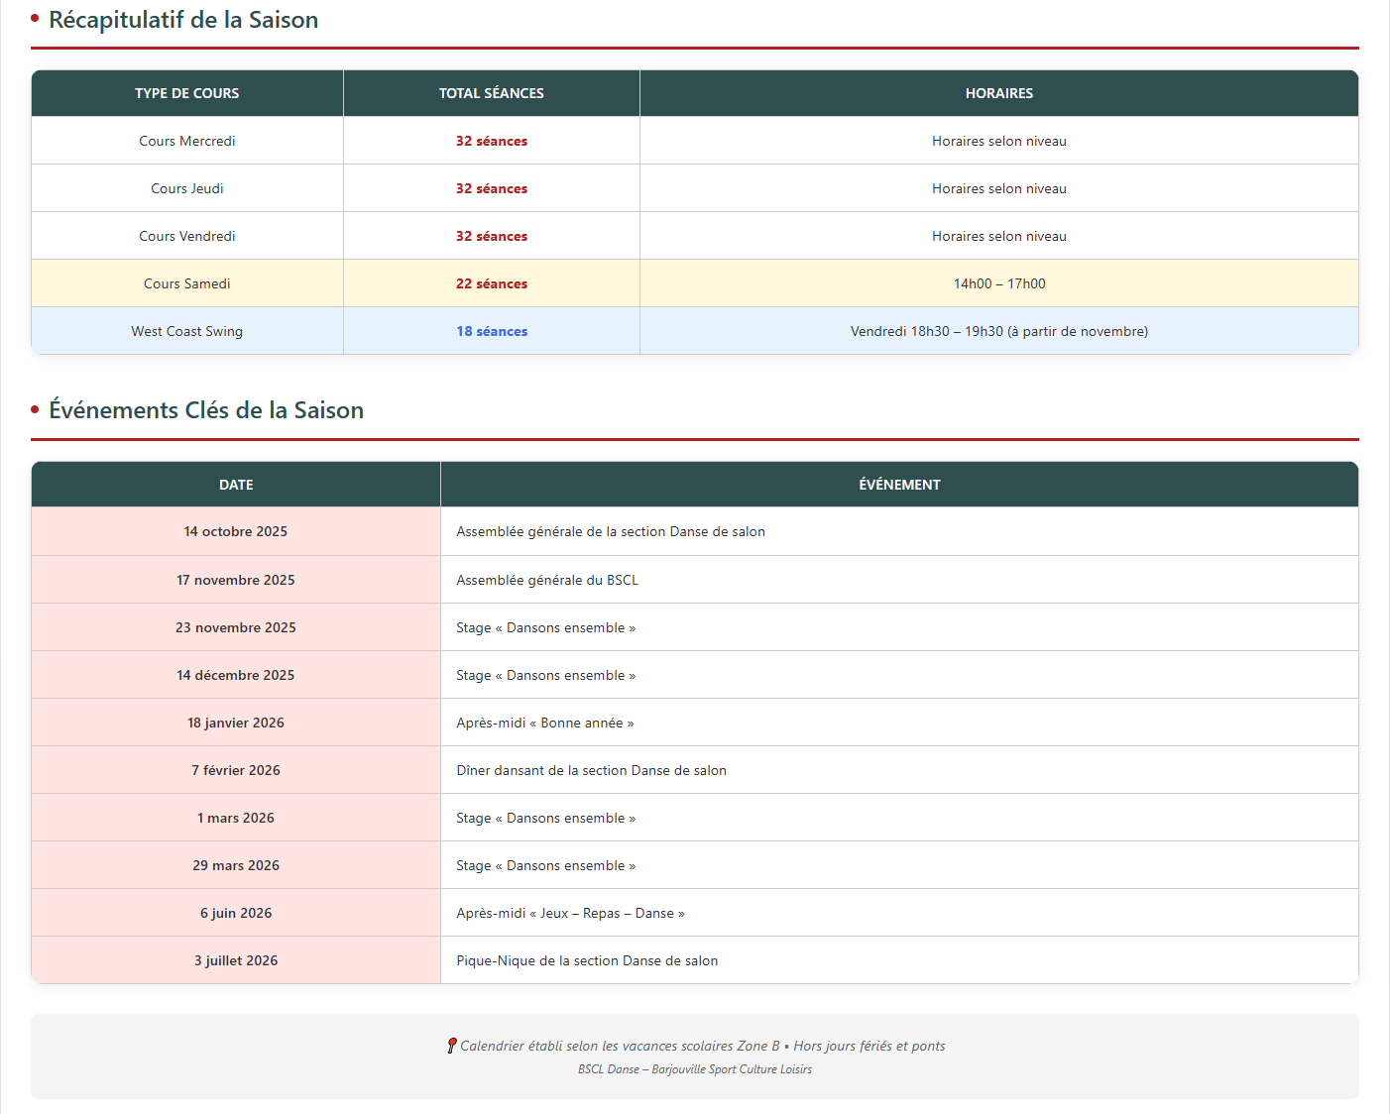
Task: Click the BSCL Danse – Barjouville footer text
Action: (x=694, y=1069)
